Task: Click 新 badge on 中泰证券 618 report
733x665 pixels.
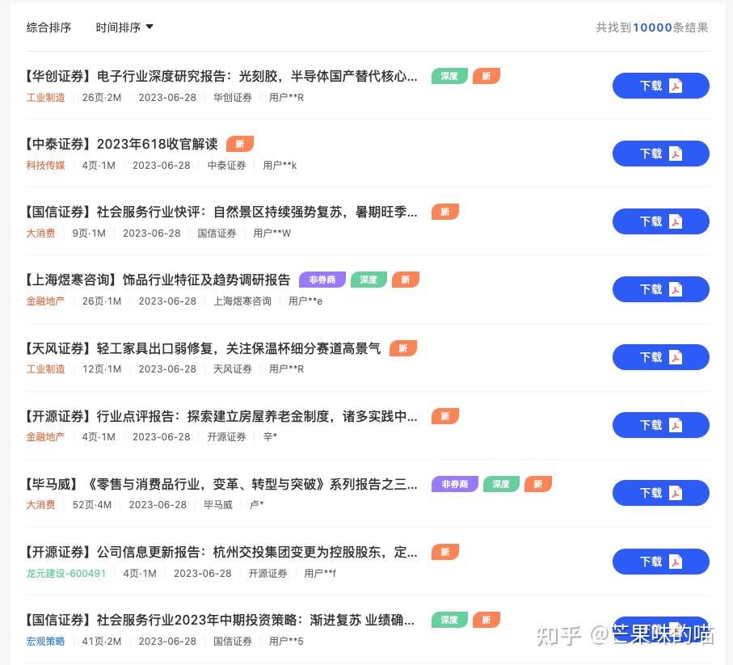Action: point(240,144)
